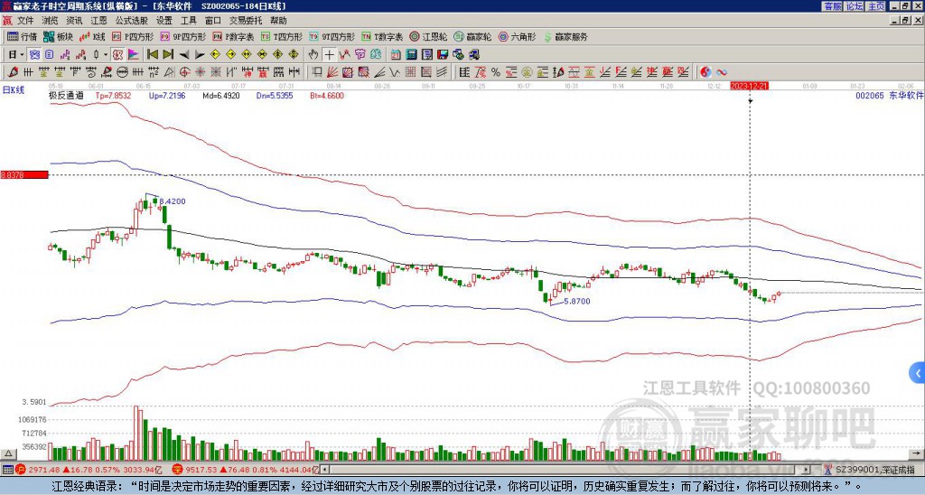
Task: Click the blue side-panel collapse arrow
Action: coord(918,373)
